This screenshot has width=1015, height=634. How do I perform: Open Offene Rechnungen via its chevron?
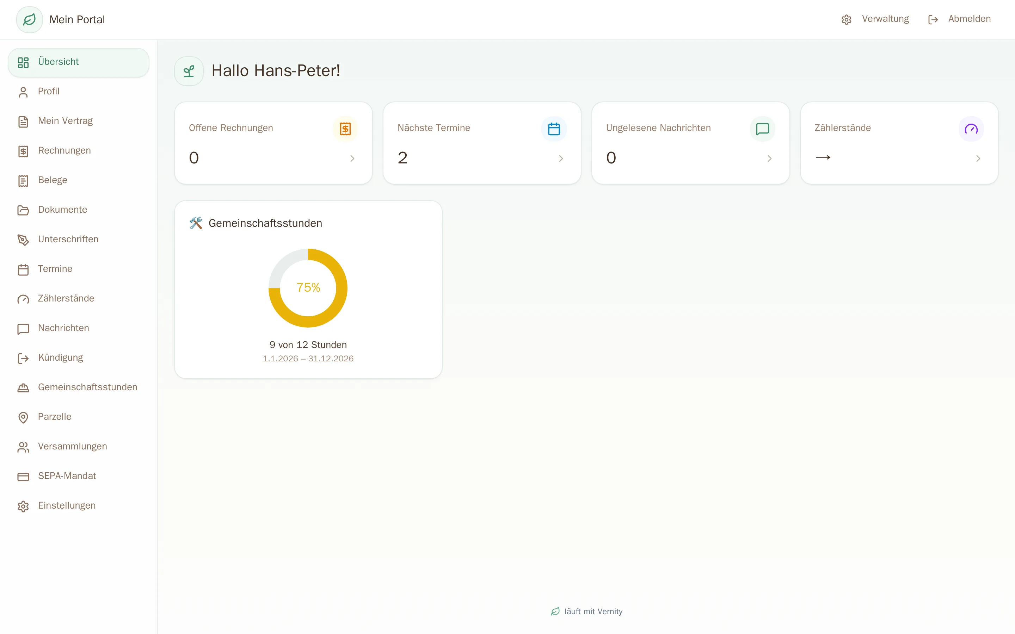[x=352, y=158]
